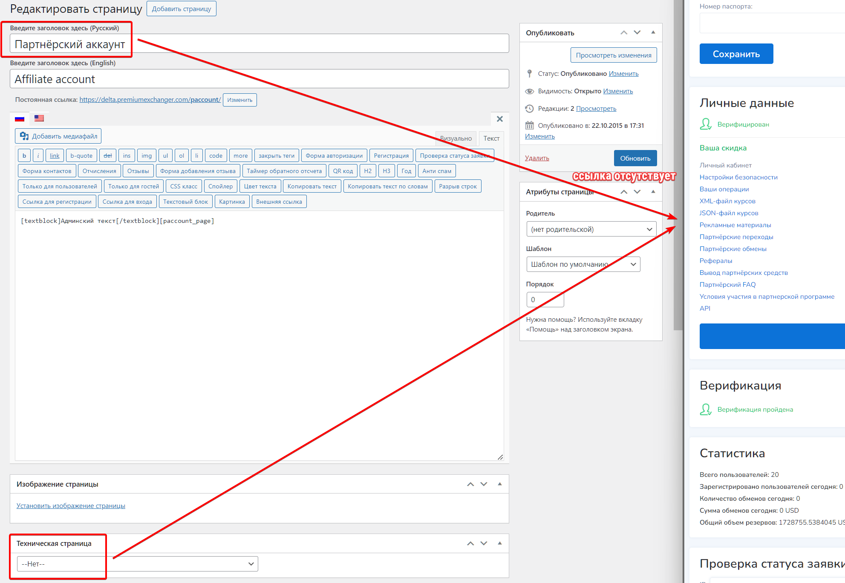Click bold b quicktag button

tap(24, 156)
